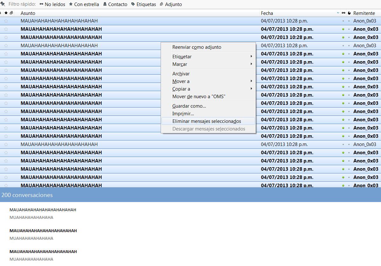Sort by the star column header
Screen dimensions: 381x266
pos(6,13)
